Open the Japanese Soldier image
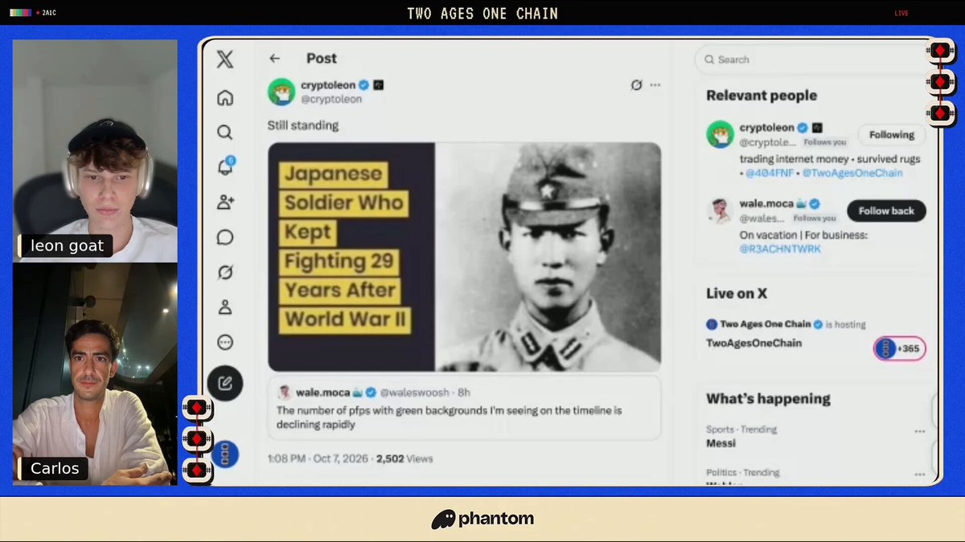Screen dimensions: 965x542 click(x=464, y=257)
